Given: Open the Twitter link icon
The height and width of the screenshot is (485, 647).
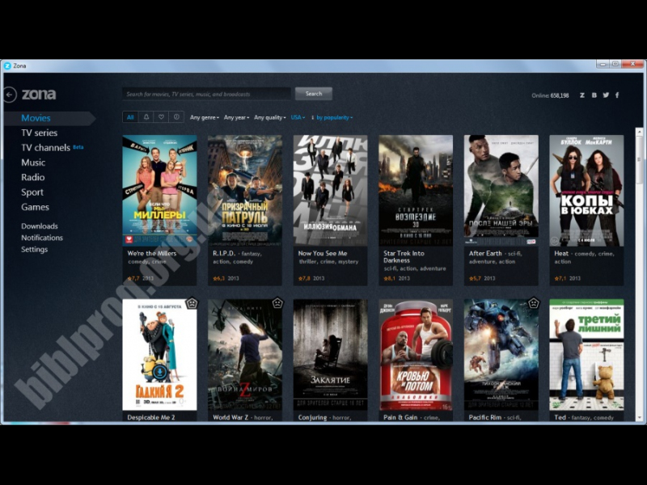Looking at the screenshot, I should coord(605,95).
